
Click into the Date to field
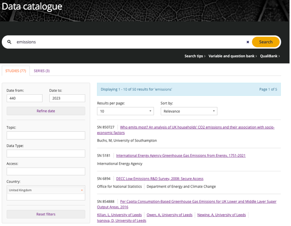tap(67, 98)
